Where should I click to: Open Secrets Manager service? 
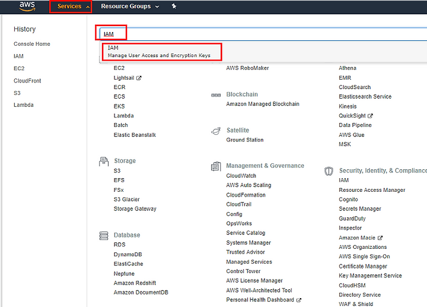(360, 209)
